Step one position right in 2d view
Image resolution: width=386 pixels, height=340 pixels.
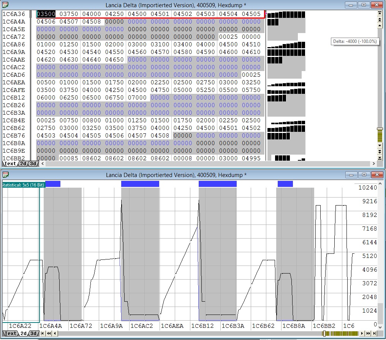[x=362, y=334]
